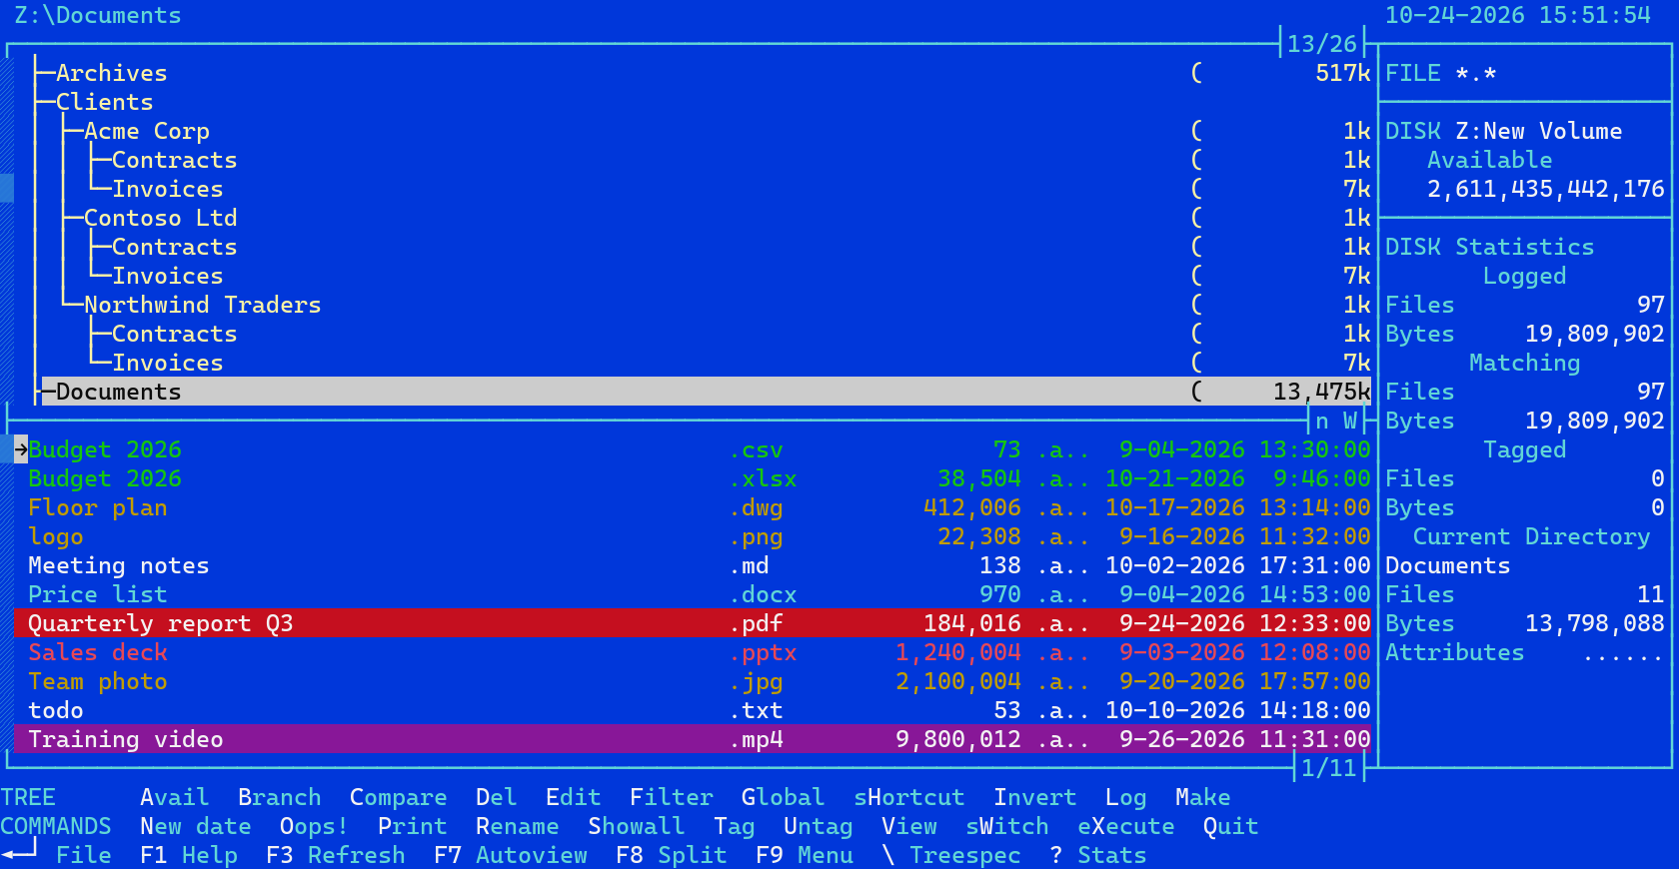The height and width of the screenshot is (869, 1679).
Task: Run the Branch command
Action: tap(280, 797)
